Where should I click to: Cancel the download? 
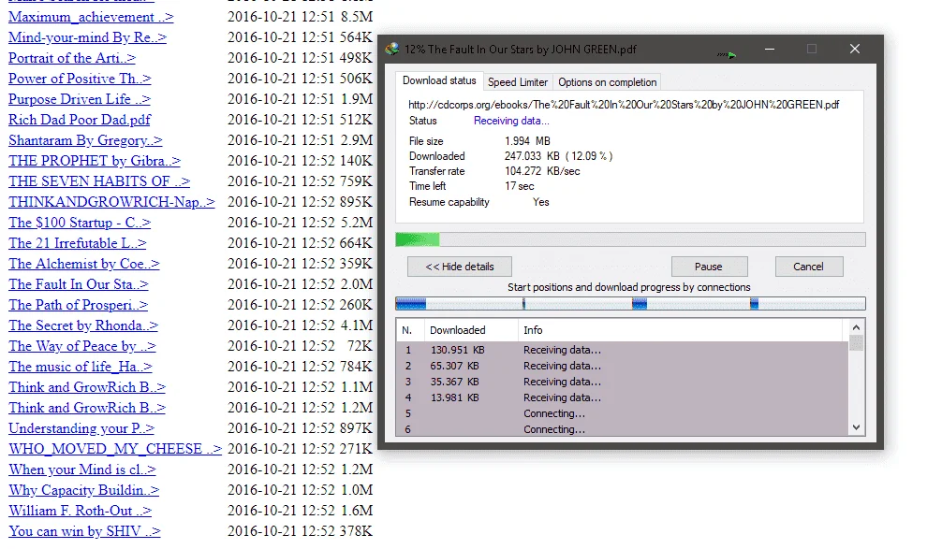pos(809,267)
